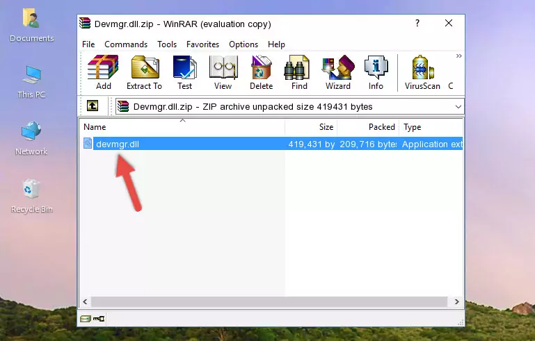Sort file list by Type column
Image resolution: width=535 pixels, height=341 pixels.
click(x=431, y=127)
